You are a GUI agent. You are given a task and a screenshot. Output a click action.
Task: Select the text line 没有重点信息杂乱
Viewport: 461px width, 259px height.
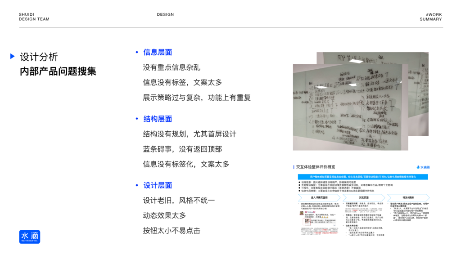pos(172,67)
